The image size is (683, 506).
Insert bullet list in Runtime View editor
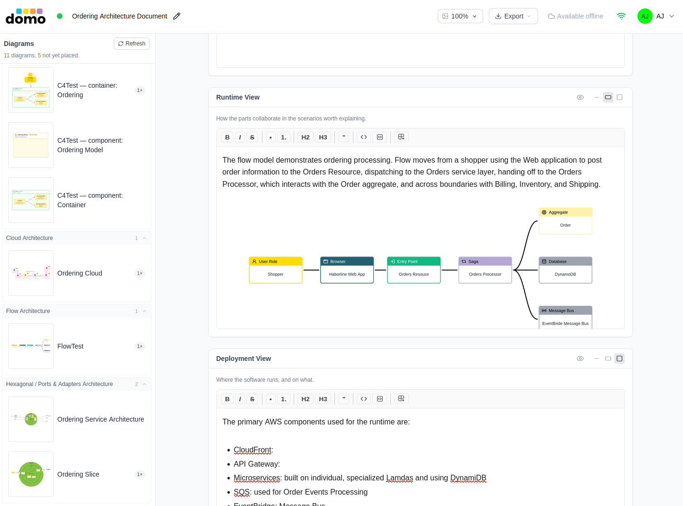(270, 137)
